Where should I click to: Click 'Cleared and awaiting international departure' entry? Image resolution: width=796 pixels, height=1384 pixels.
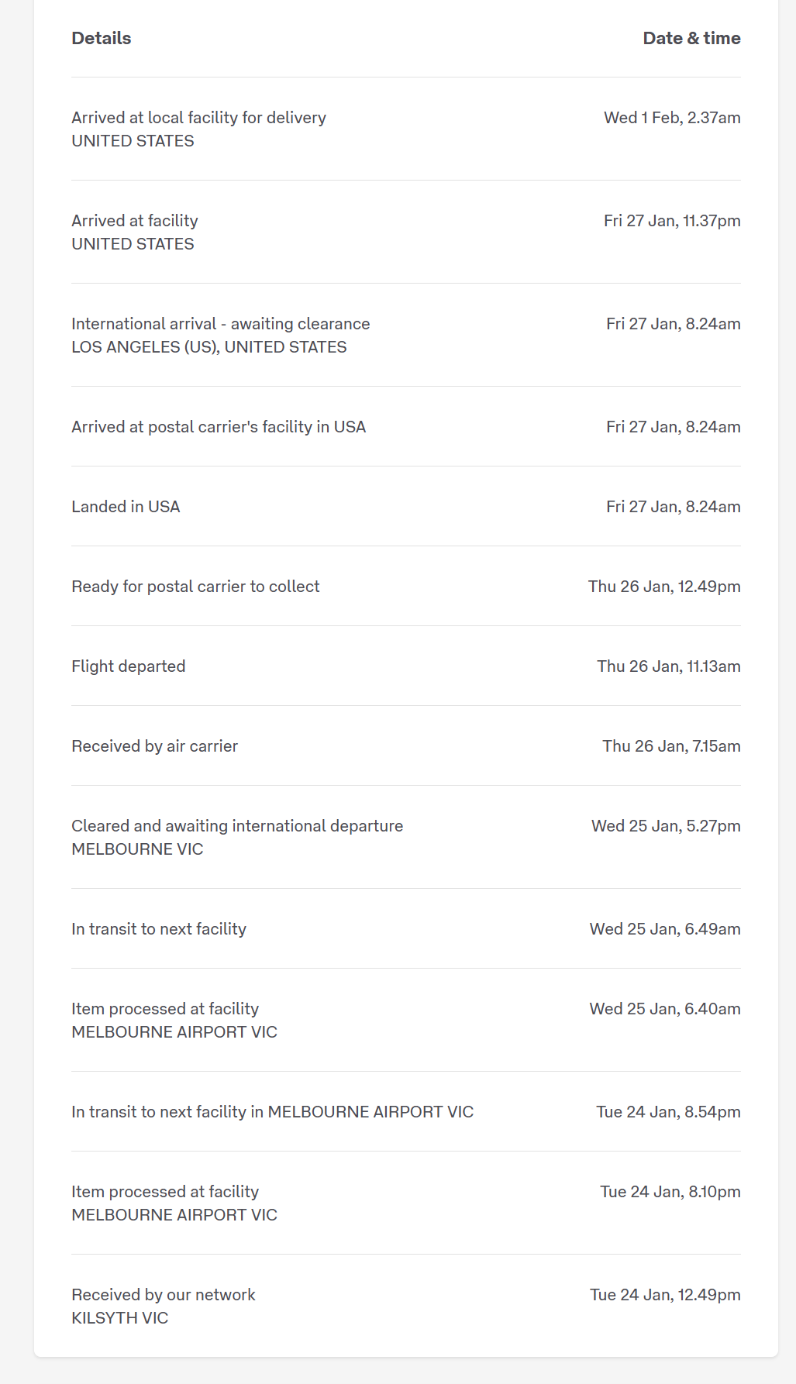click(x=237, y=826)
